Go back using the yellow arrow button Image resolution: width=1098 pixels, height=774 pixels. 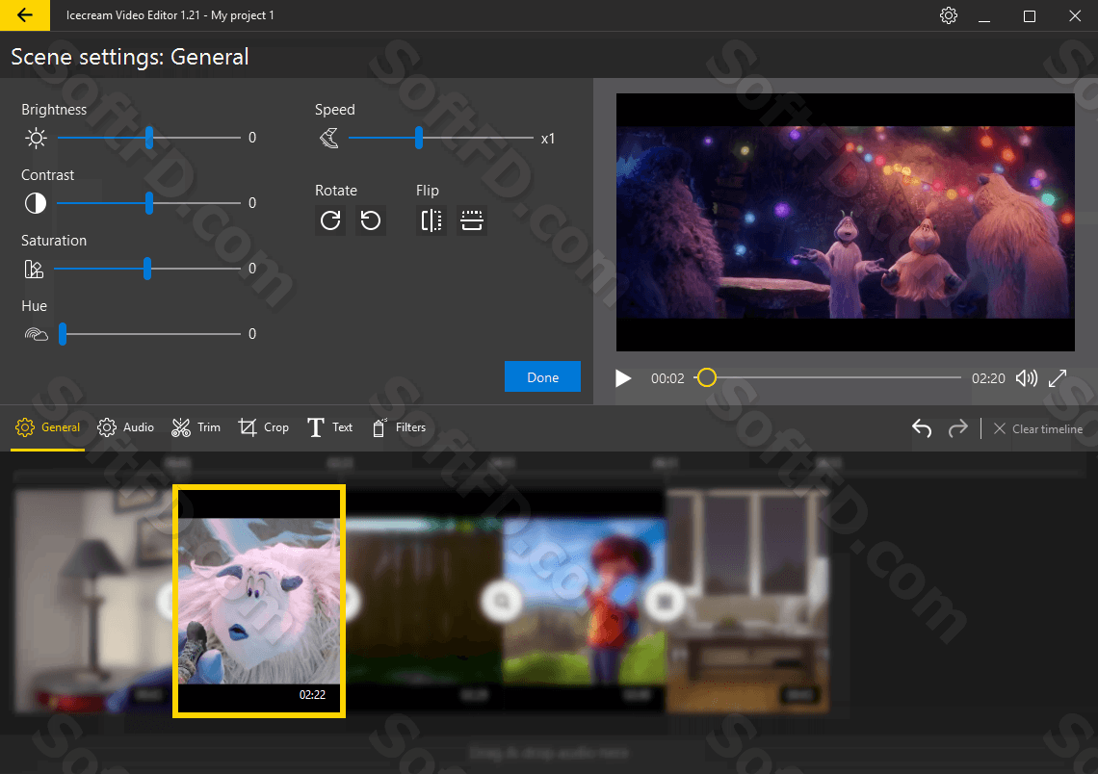(x=24, y=14)
